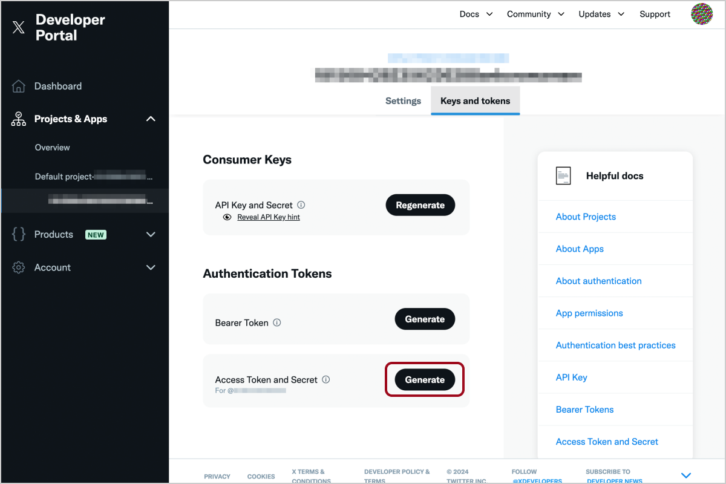The width and height of the screenshot is (726, 484).
Task: Expand the Products menu chevron
Action: pos(151,235)
